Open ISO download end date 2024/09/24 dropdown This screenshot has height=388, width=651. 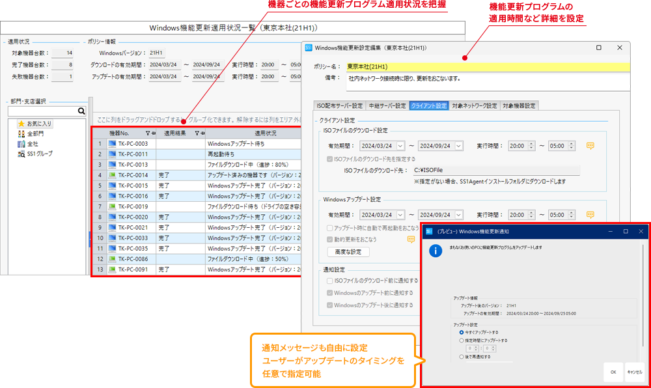459,146
